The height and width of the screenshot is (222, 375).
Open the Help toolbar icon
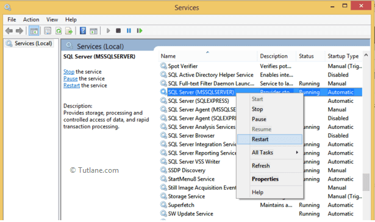click(83, 31)
